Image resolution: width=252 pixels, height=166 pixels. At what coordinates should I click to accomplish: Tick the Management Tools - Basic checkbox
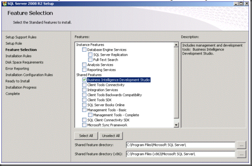84,110
